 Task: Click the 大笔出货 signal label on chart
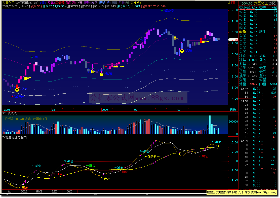pyautogui.click(x=137, y=43)
